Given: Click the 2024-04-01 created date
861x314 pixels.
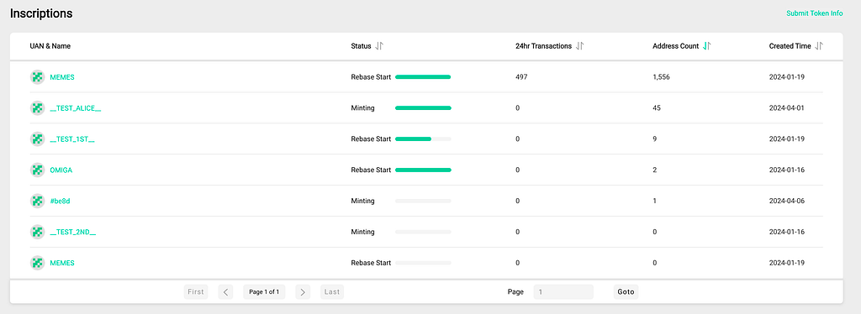Looking at the screenshot, I should [x=787, y=108].
